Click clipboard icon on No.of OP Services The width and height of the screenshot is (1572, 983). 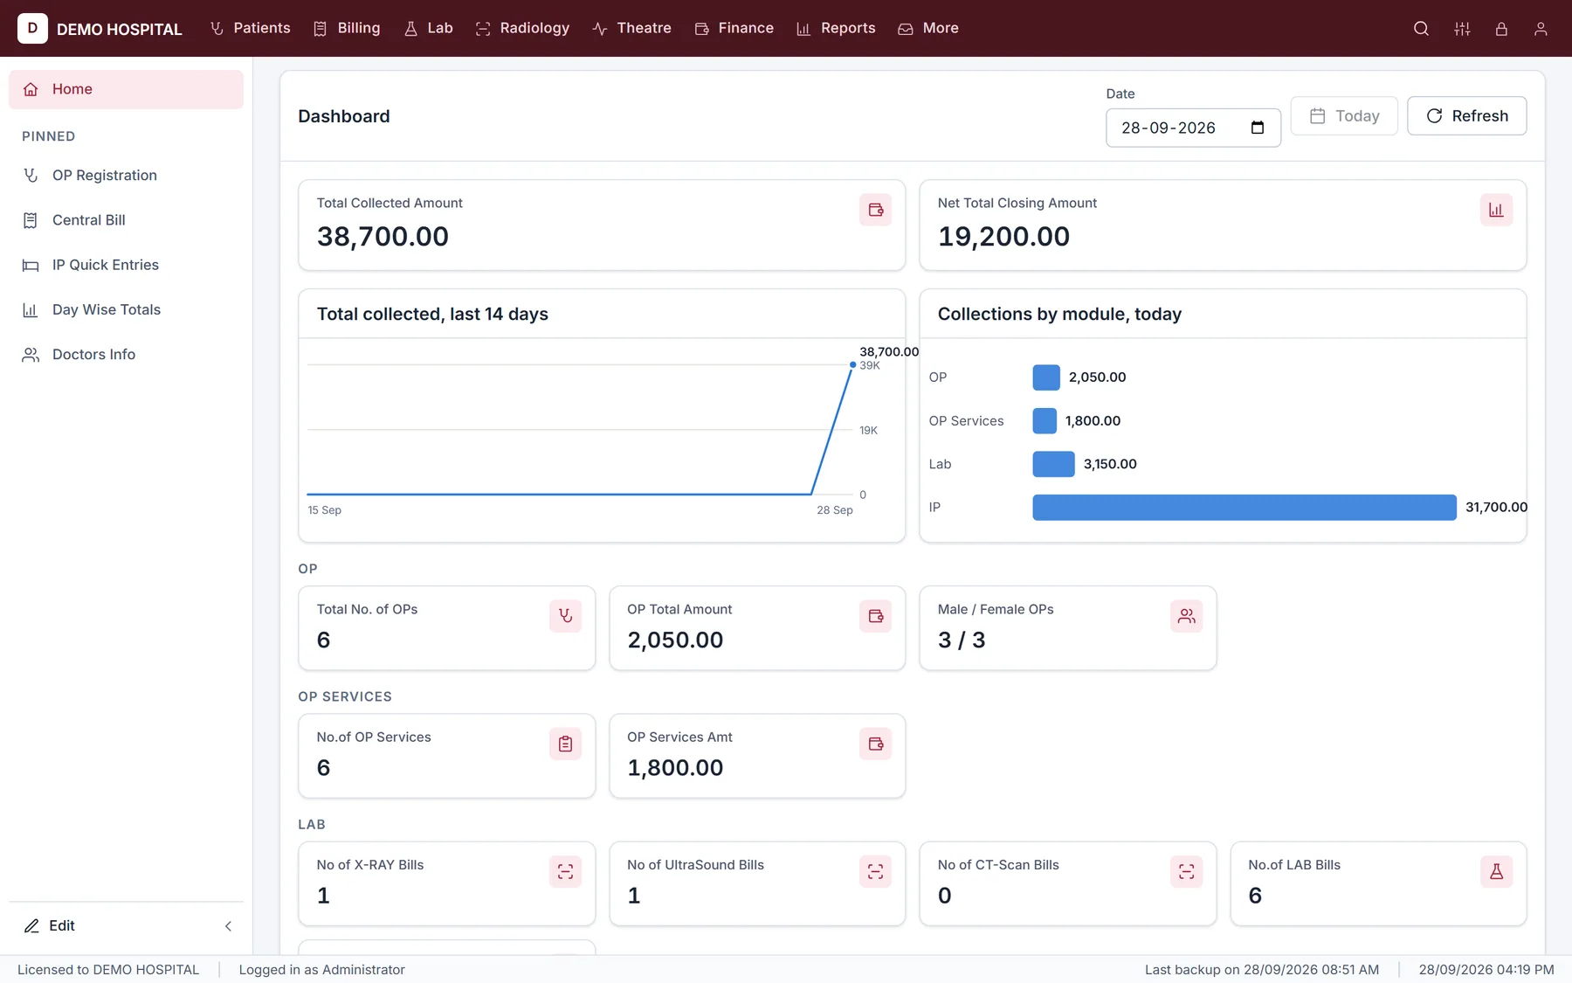click(x=565, y=744)
